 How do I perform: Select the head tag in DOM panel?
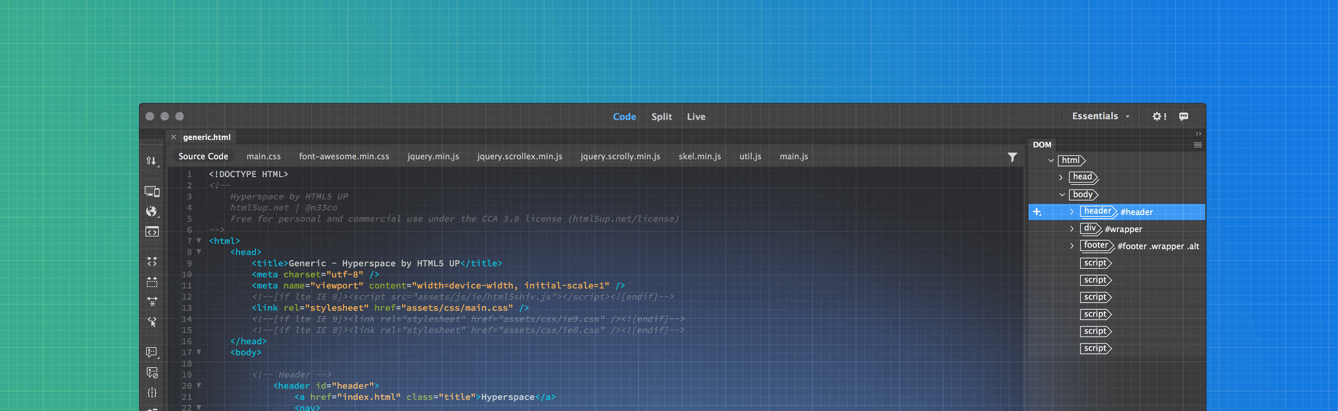pos(1084,177)
